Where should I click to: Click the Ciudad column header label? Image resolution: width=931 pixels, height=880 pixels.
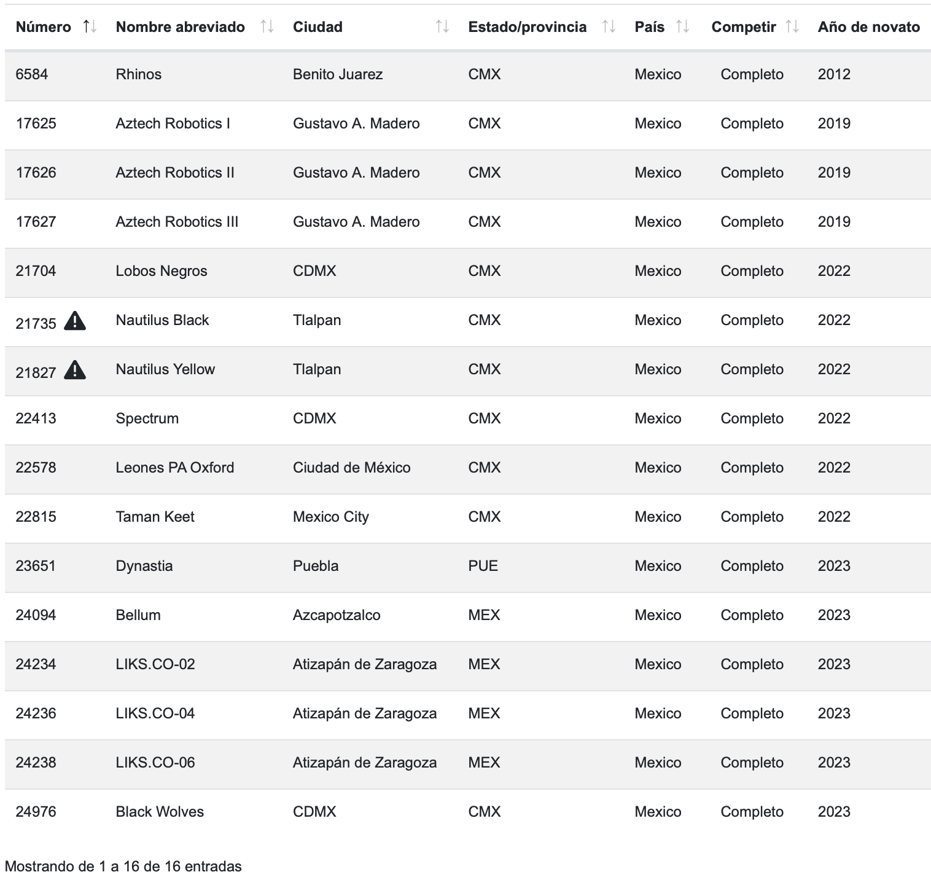point(317,27)
